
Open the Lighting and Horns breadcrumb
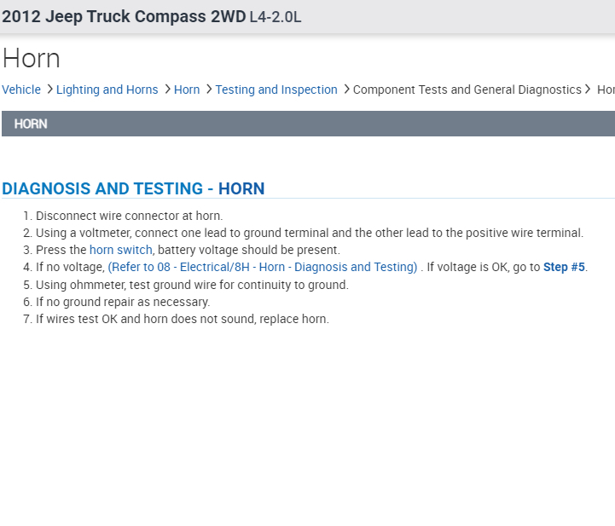(x=107, y=90)
